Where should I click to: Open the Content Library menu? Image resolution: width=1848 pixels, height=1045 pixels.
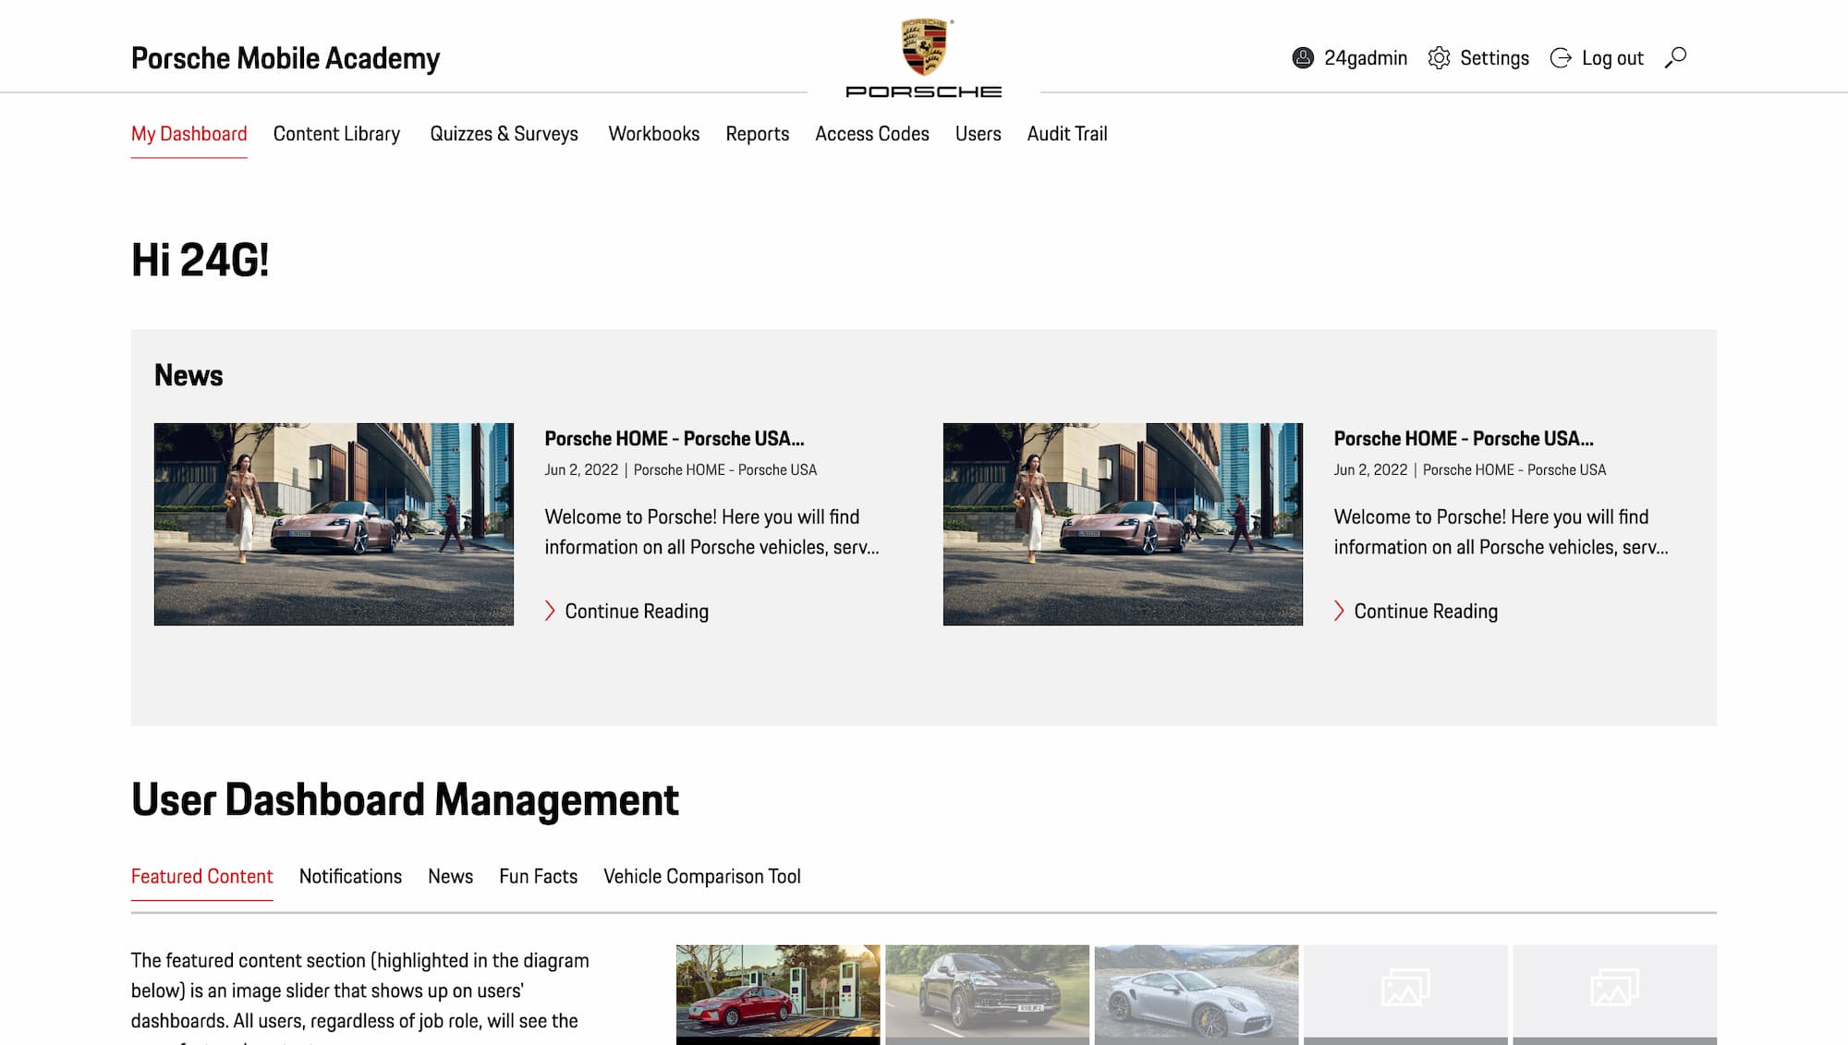click(336, 134)
